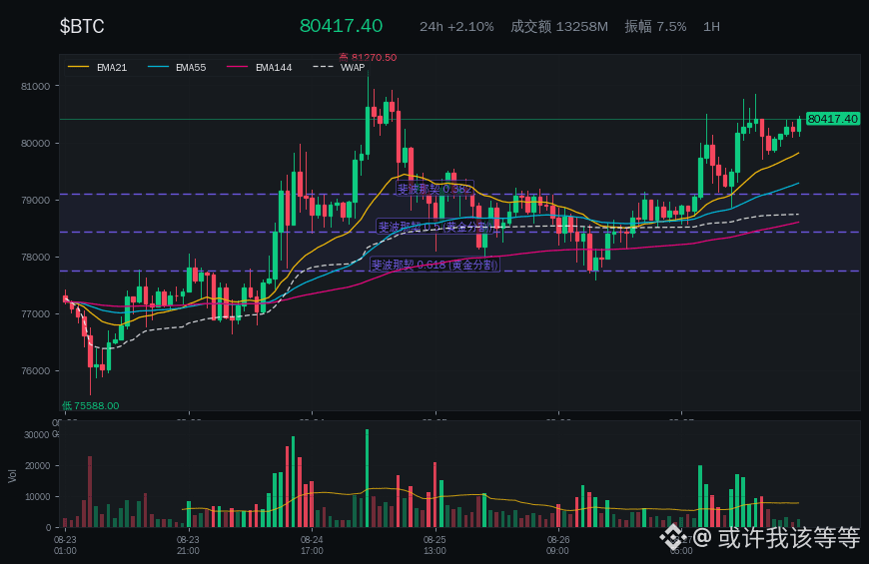Click the Vol axis title

tap(12, 476)
